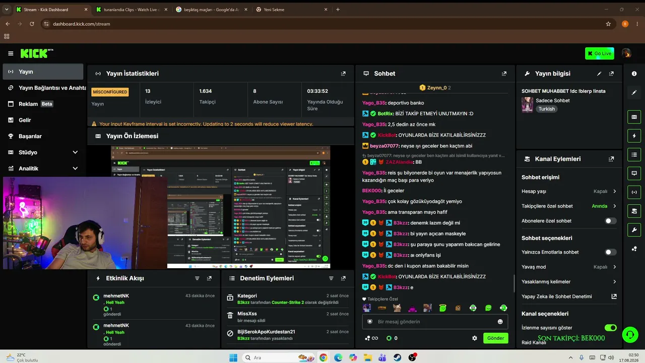Edit stream info with the pencil icon
The width and height of the screenshot is (645, 363).
click(x=599, y=74)
